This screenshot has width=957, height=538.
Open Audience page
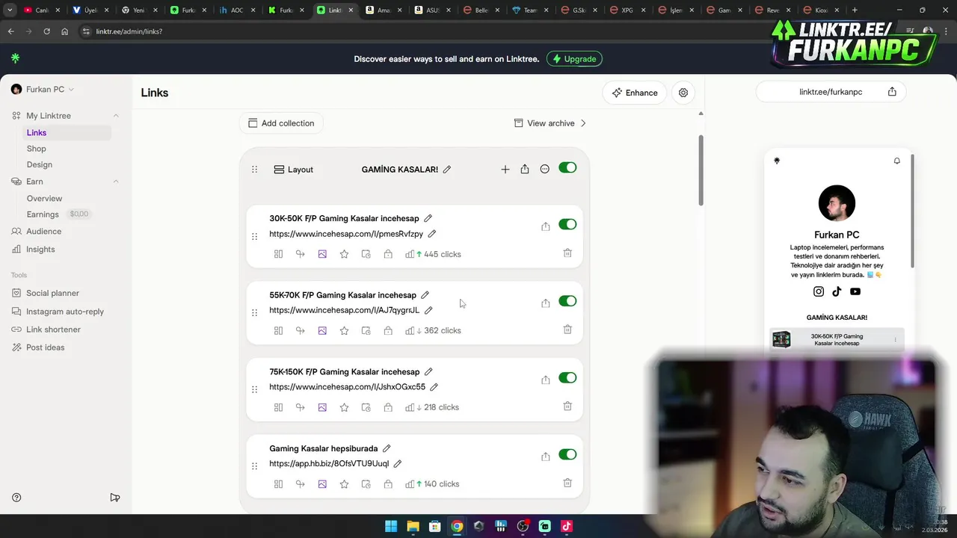coord(43,232)
